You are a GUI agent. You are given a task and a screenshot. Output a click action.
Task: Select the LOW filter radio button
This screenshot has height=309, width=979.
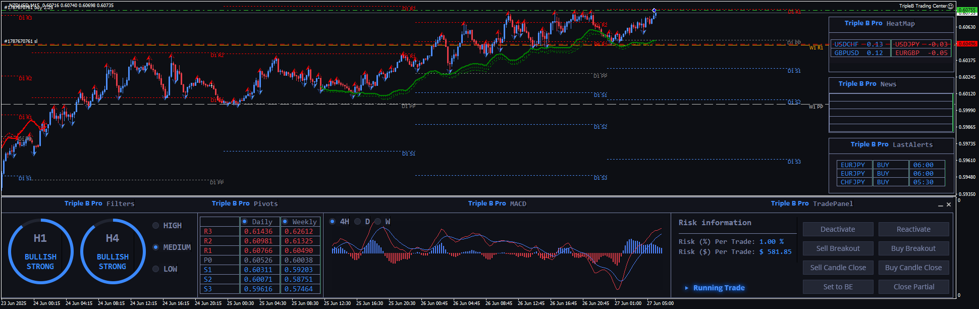click(x=156, y=269)
